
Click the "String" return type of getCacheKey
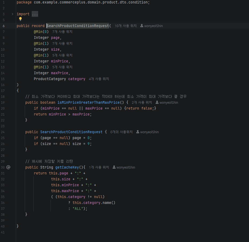click(x=47, y=167)
